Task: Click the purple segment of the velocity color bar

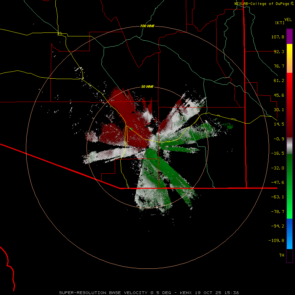Action: tap(289, 36)
